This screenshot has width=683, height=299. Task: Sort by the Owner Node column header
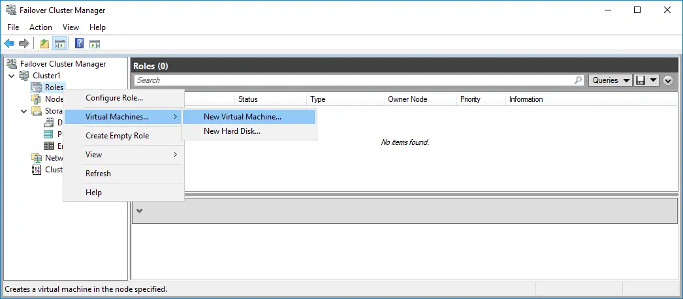(421, 99)
